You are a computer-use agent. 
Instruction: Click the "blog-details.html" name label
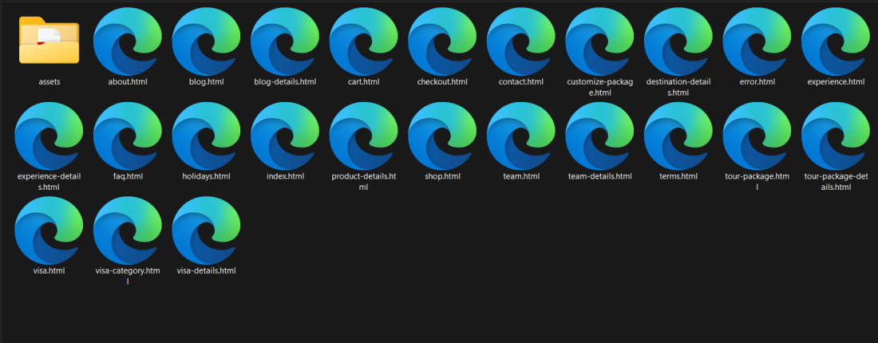[285, 81]
